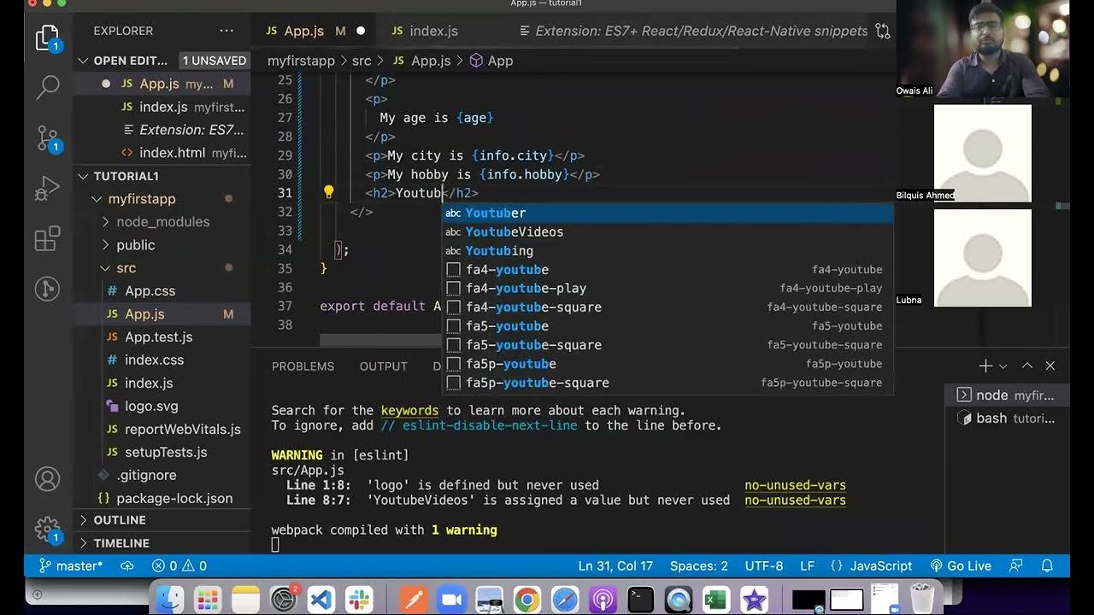
Task: Change indentation via Spaces: 2
Action: tap(699, 565)
